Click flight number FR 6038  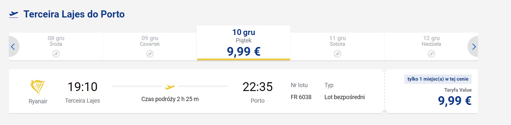(301, 97)
